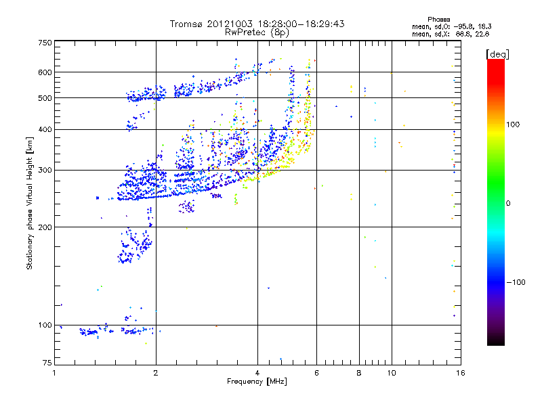Click the colorbar tick label '-100'
Image resolution: width=542 pixels, height=406 pixels.
point(516,282)
